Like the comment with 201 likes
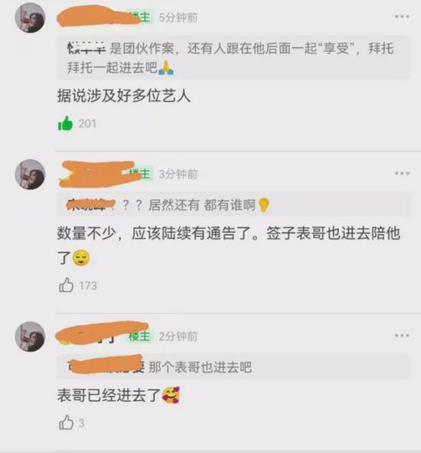The height and width of the screenshot is (453, 421). (66, 123)
